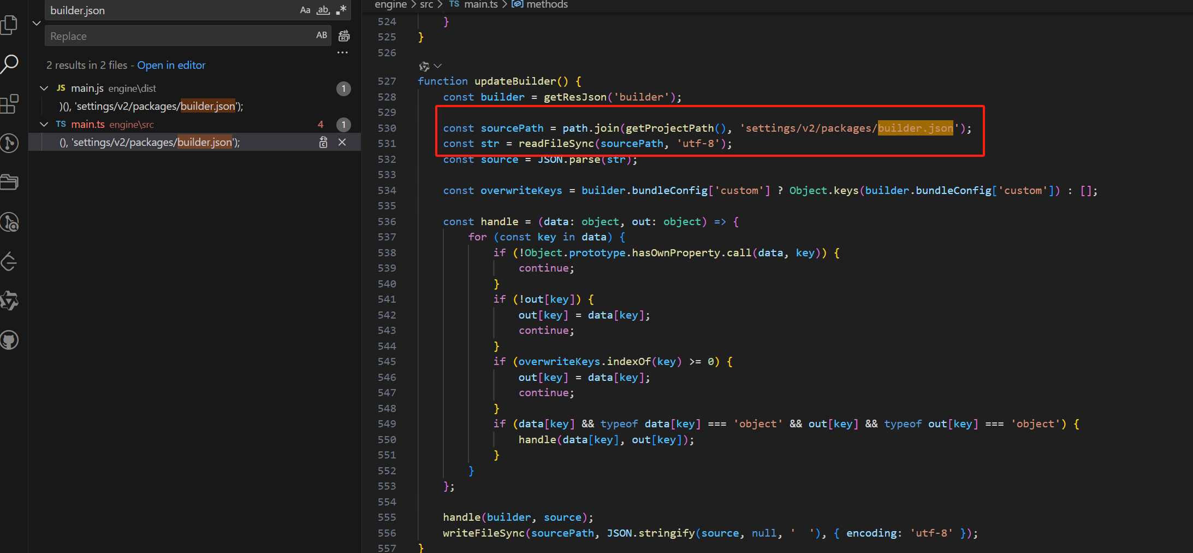Click the 'methods' breadcrumb segment
The width and height of the screenshot is (1193, 553).
(547, 4)
